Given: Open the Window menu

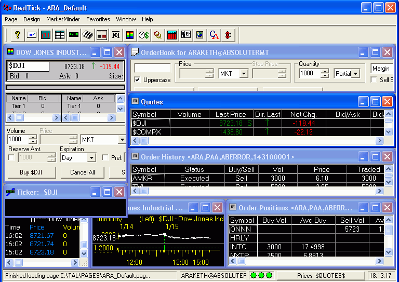Looking at the screenshot, I should coord(126,19).
